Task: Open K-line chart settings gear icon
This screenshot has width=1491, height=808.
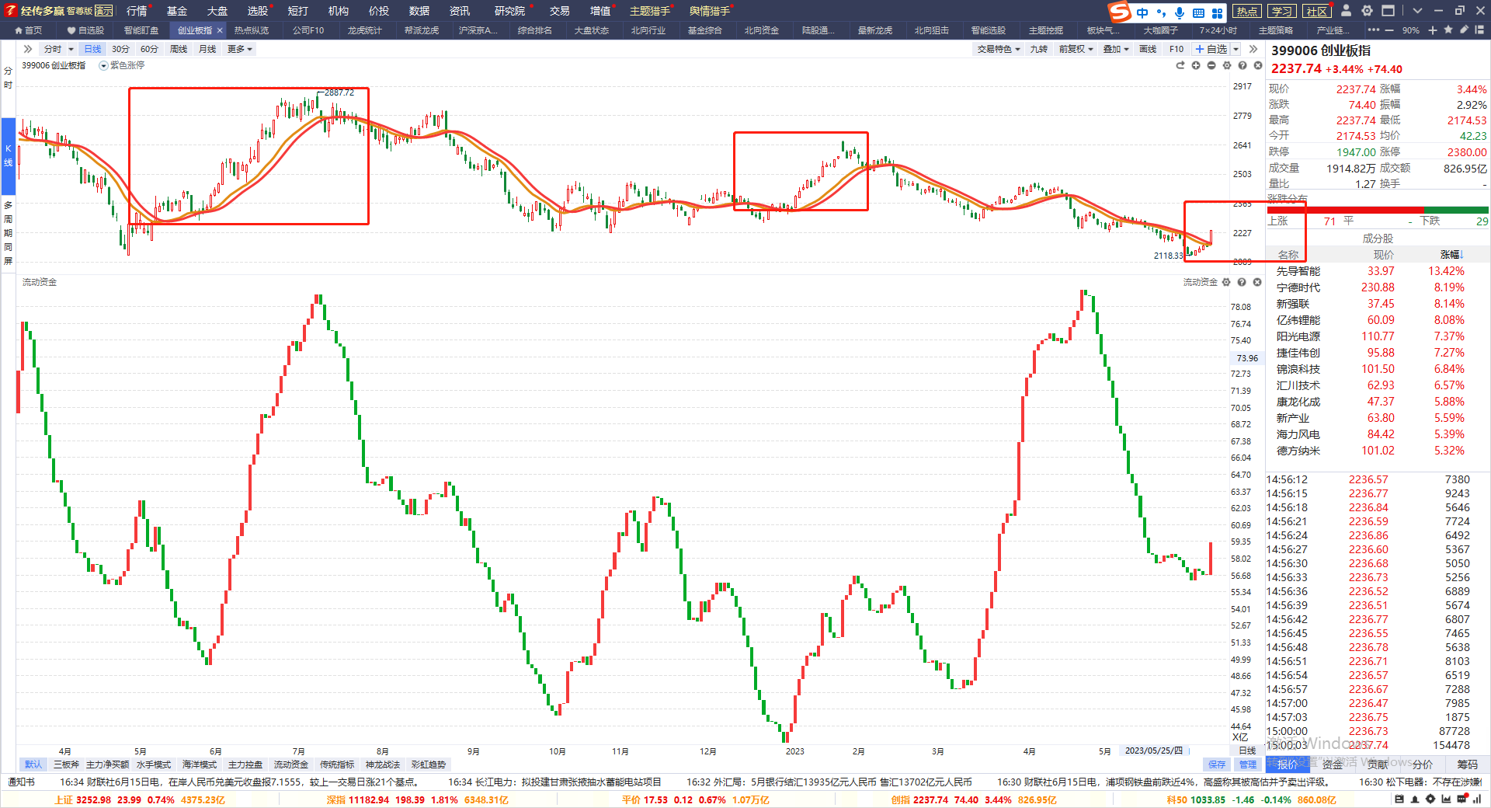Action: [1227, 65]
